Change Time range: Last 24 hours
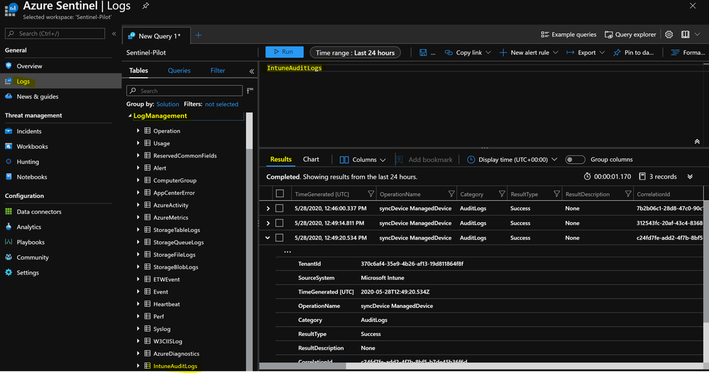Screen dimensions: 709x373 pos(355,53)
